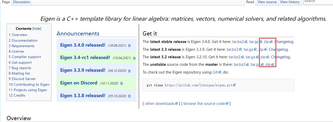The height and width of the screenshot is (122, 333).
Task: Click external link icon after Git link
Action: [x=220, y=72]
